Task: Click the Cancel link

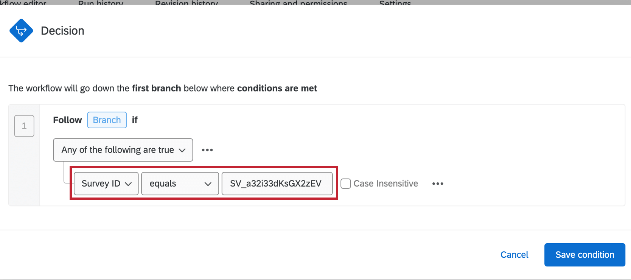Action: coord(514,255)
